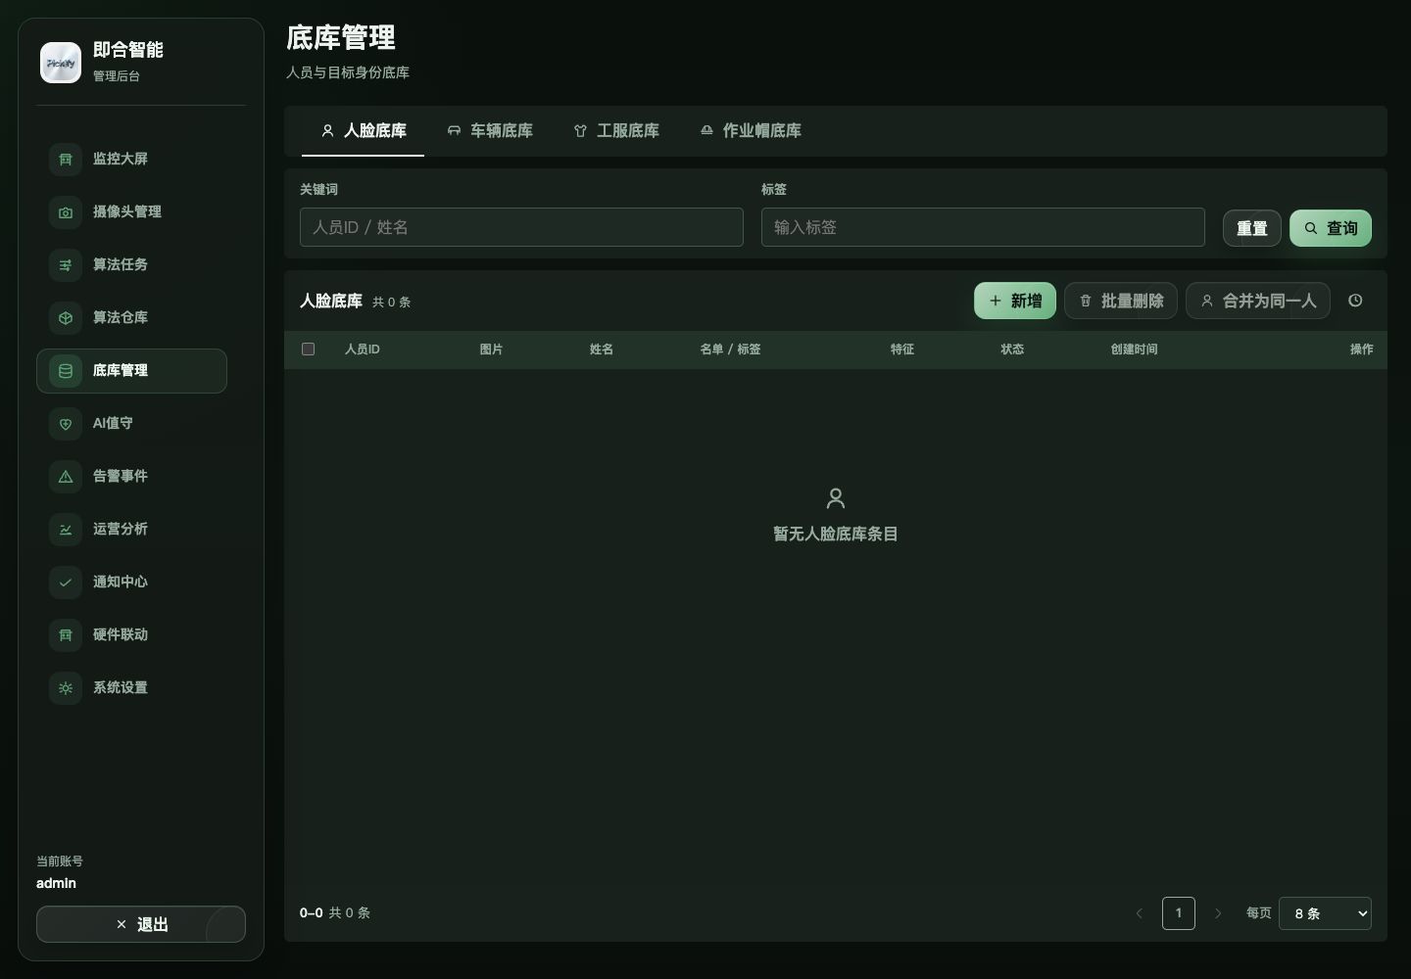This screenshot has width=1411, height=979.
Task: Click the 底库管理 database icon
Action: [66, 370]
